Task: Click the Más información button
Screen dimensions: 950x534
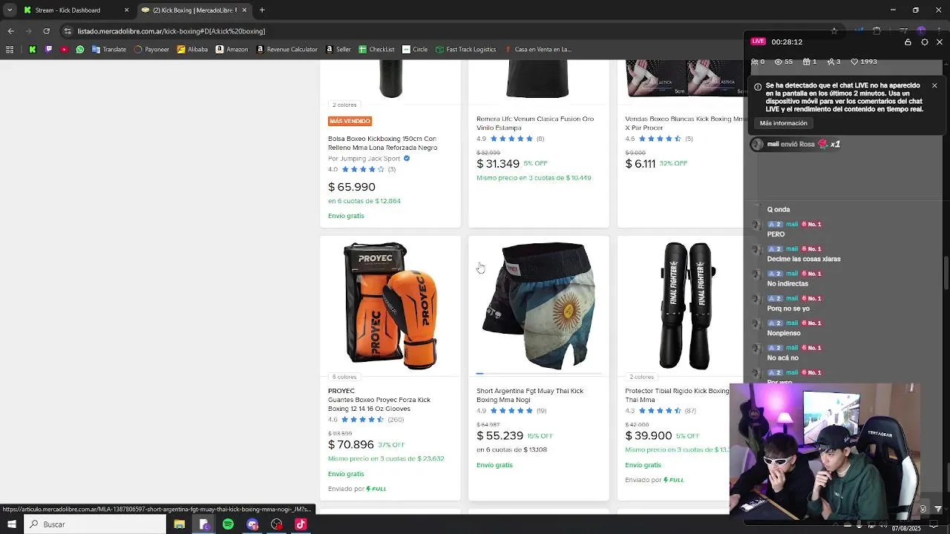Action: pyautogui.click(x=784, y=123)
